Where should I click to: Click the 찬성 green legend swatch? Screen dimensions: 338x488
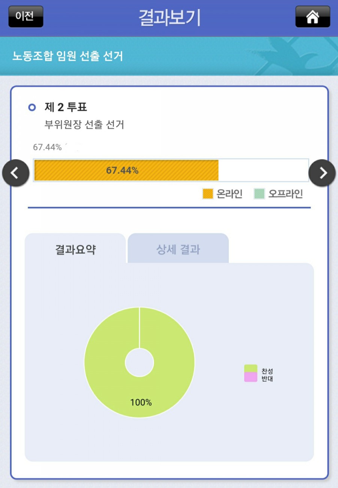[x=250, y=368]
